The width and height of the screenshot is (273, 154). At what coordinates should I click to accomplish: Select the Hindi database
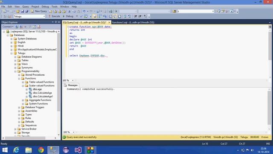point(20,46)
